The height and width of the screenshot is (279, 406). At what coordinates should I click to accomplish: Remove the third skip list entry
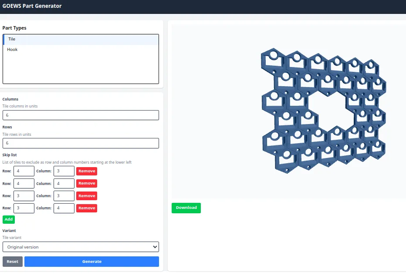[x=87, y=196]
